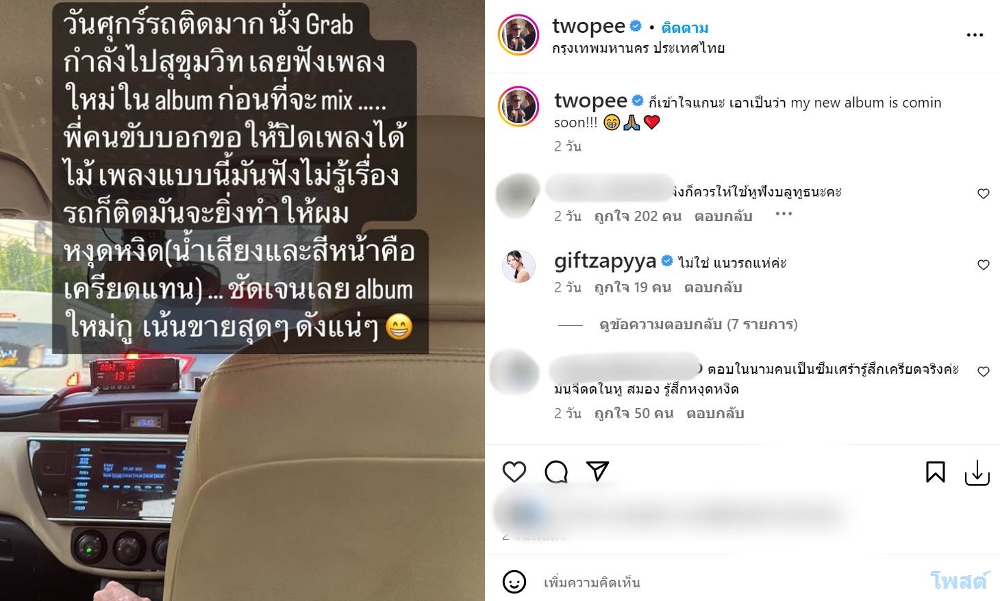Open giftzapyya profile link
This screenshot has height=601, width=1000.
click(605, 261)
